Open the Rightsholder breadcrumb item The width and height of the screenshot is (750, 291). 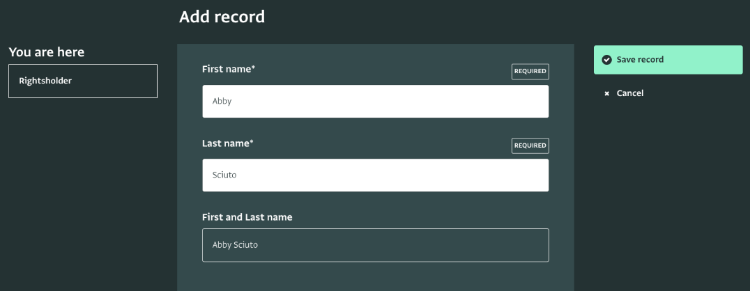[83, 81]
